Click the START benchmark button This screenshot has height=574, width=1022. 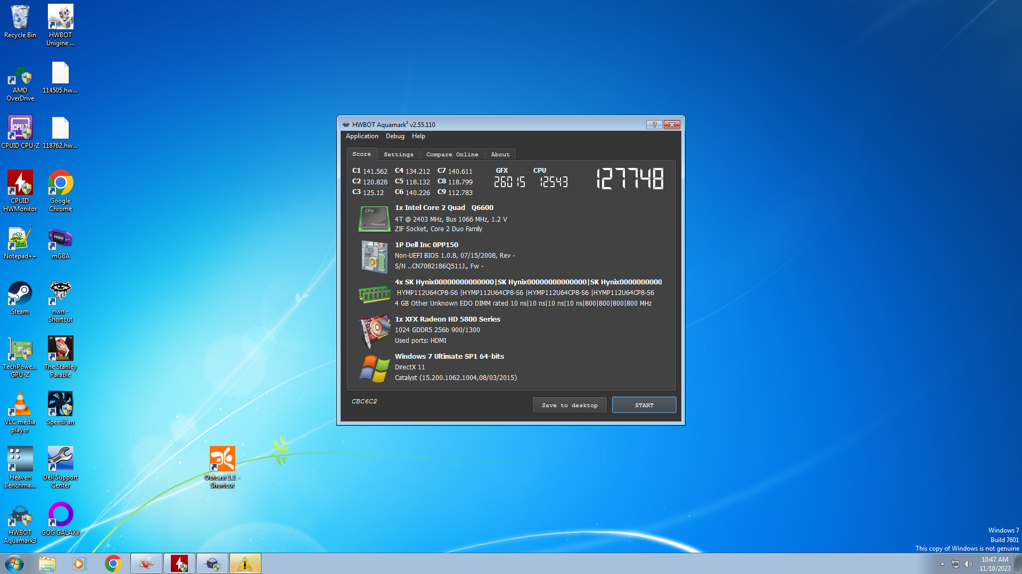click(644, 405)
